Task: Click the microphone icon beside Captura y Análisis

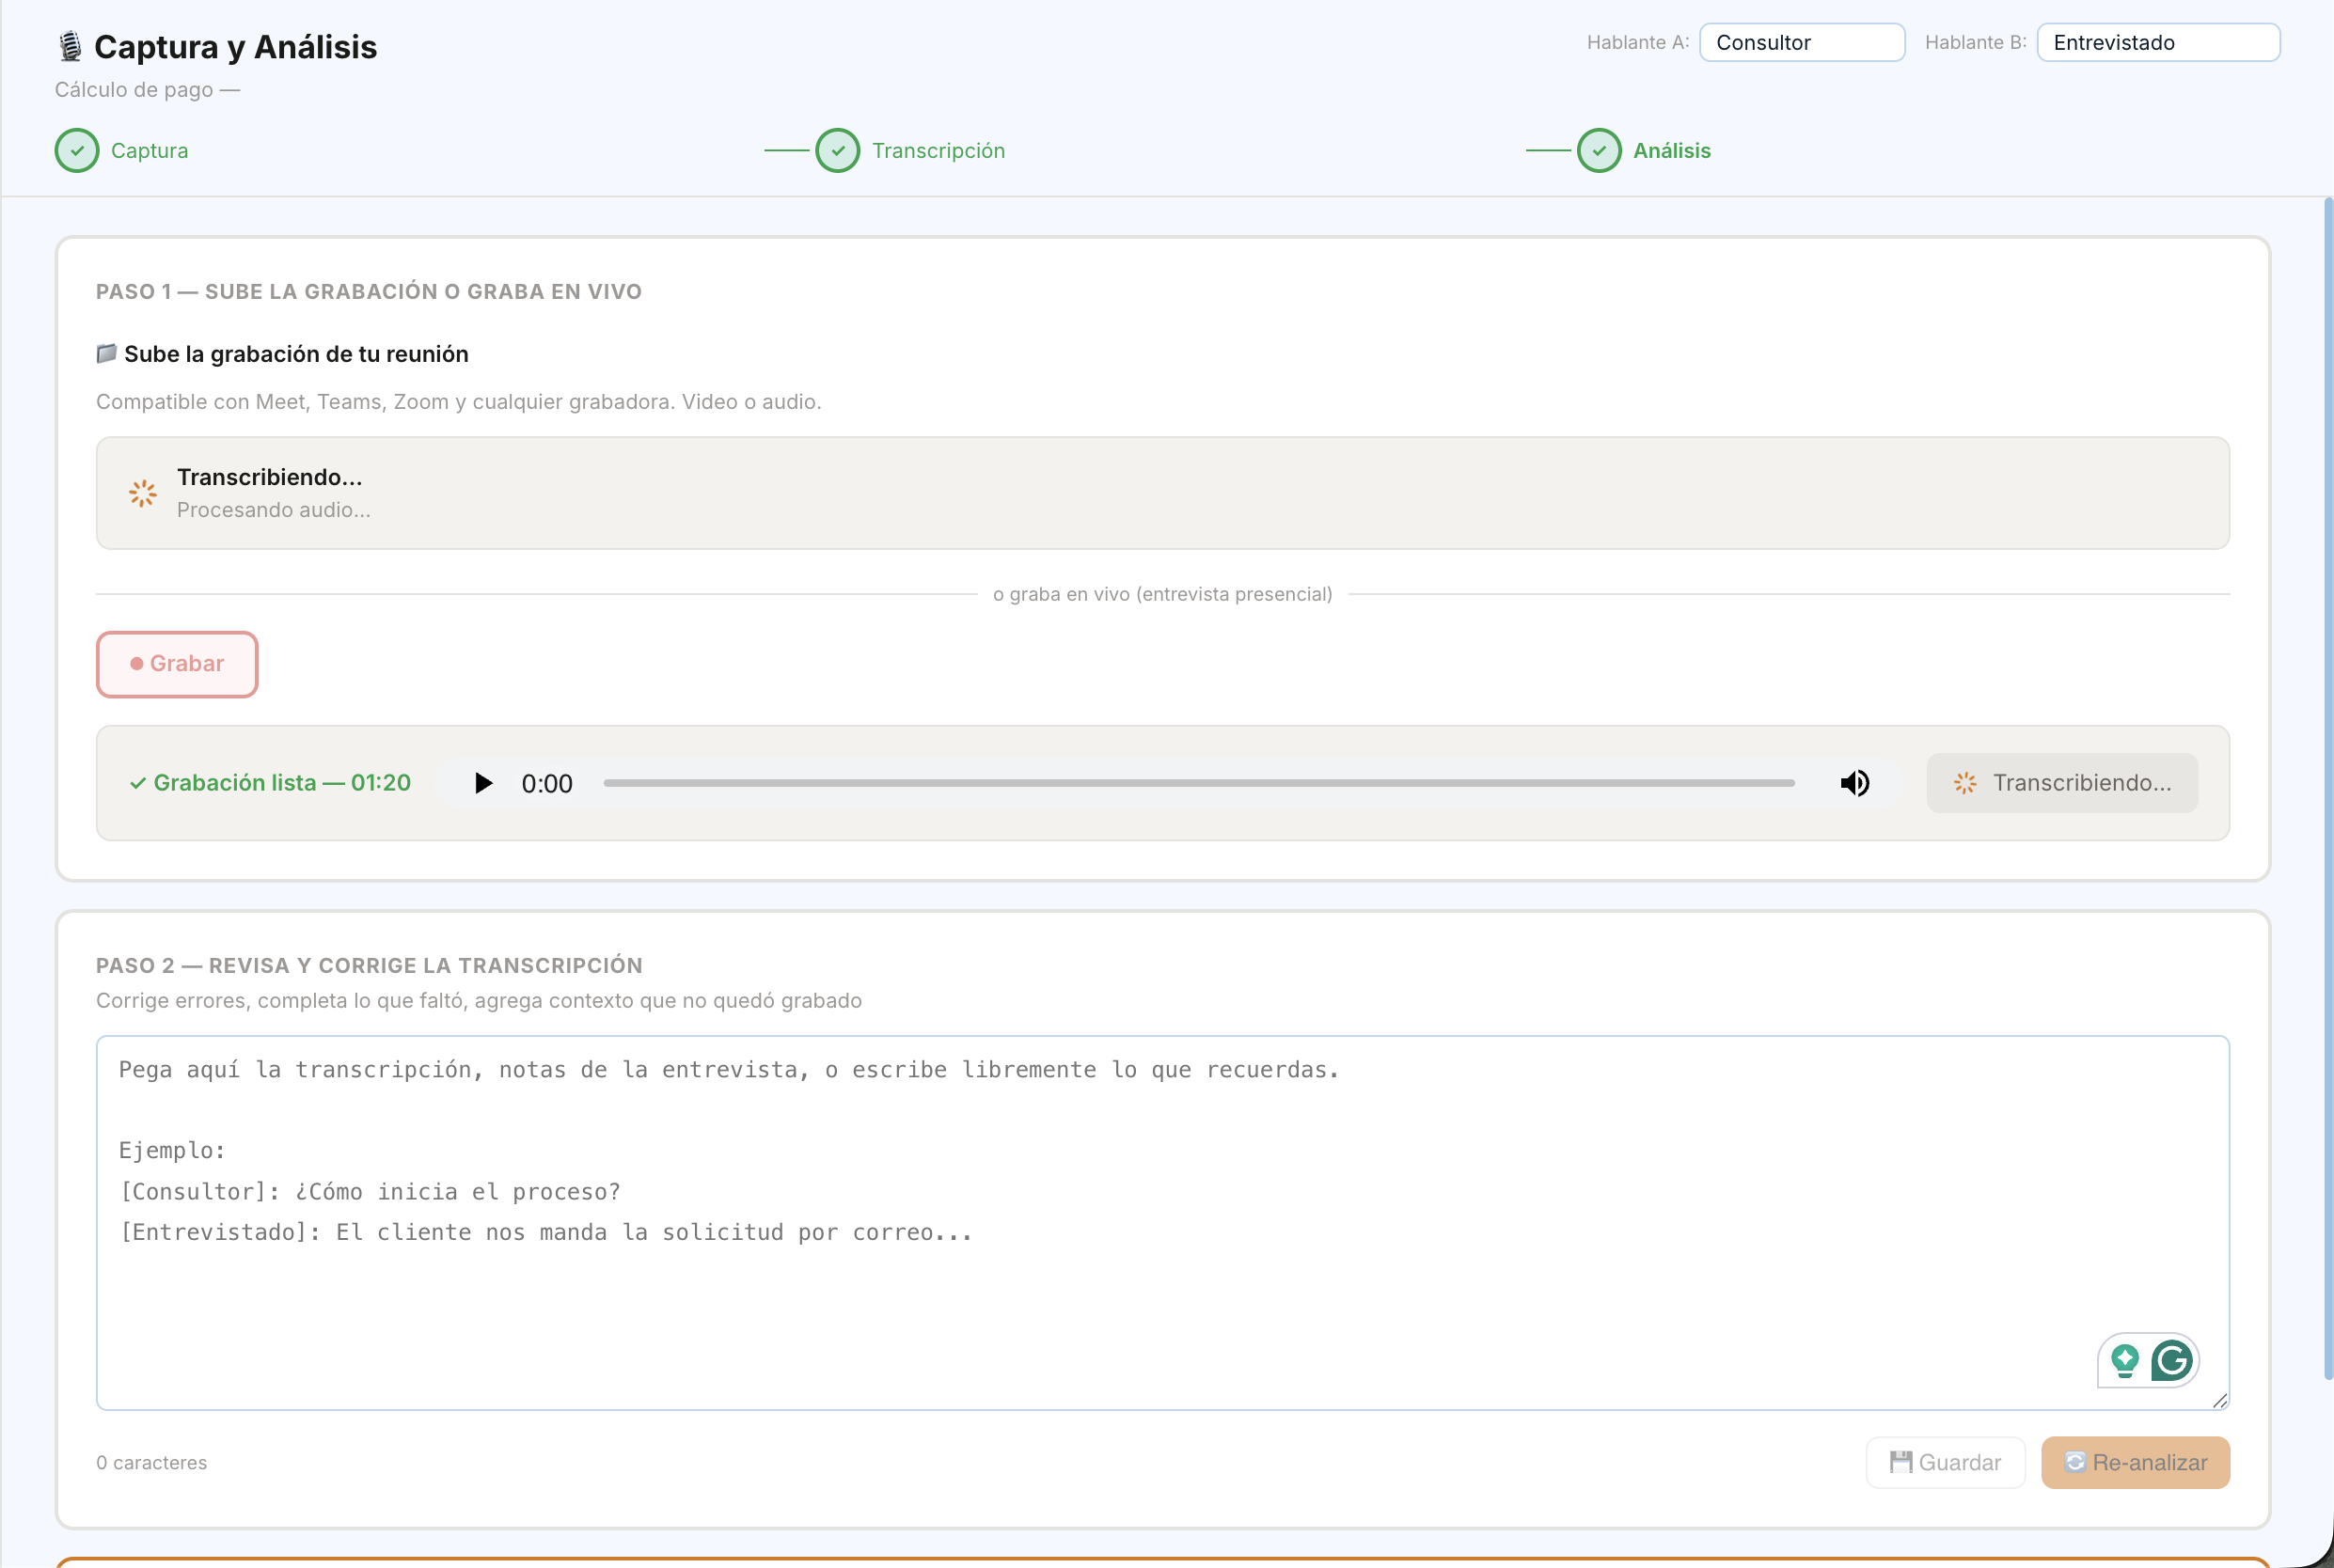Action: [x=70, y=46]
